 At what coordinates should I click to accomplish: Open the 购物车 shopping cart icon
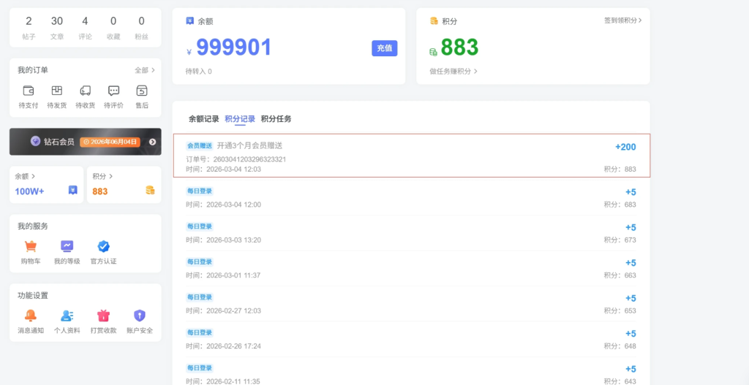point(31,246)
